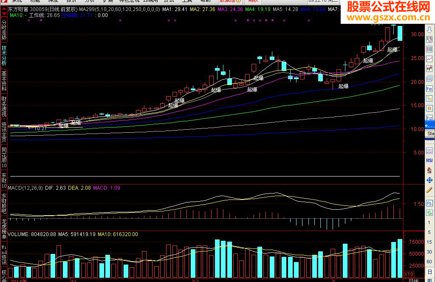Viewport: 435px width, 282px height.
Task: Open the candlestick chart icon
Action: 429,69
